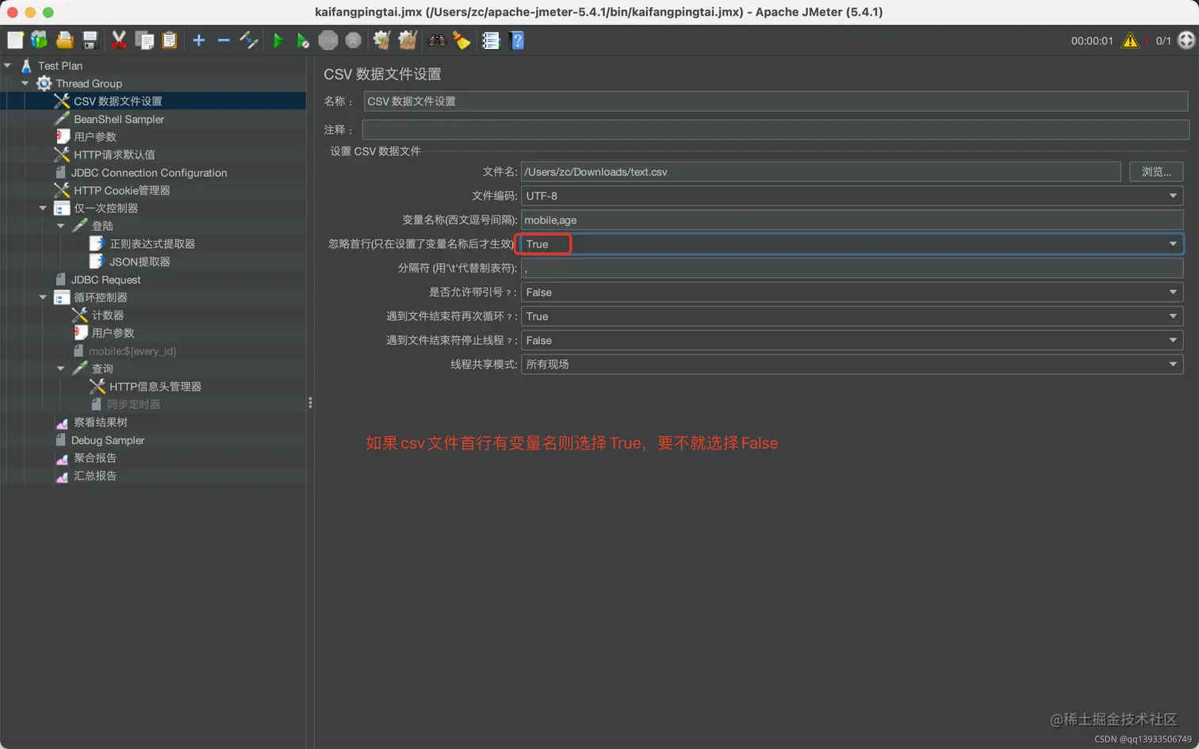Open the 遇到文件结束符停止线程 dropdown

click(852, 340)
